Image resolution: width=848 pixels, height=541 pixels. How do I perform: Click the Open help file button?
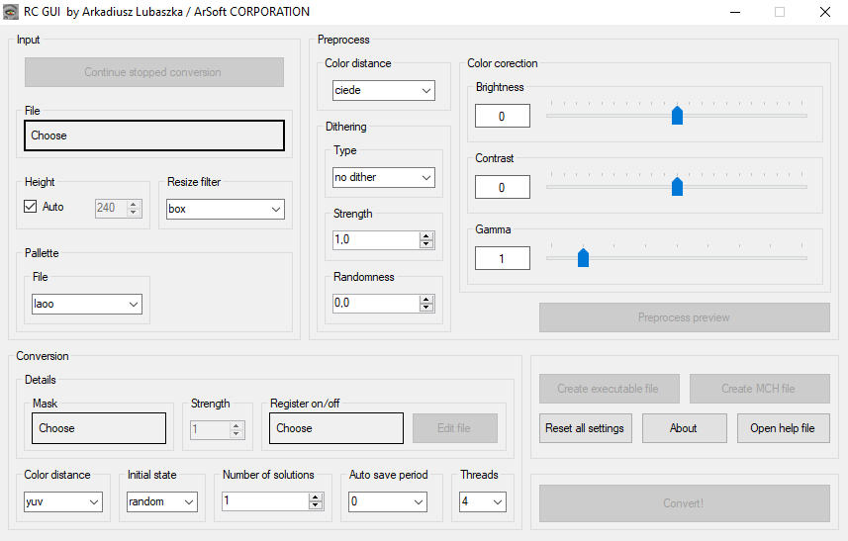tap(783, 428)
